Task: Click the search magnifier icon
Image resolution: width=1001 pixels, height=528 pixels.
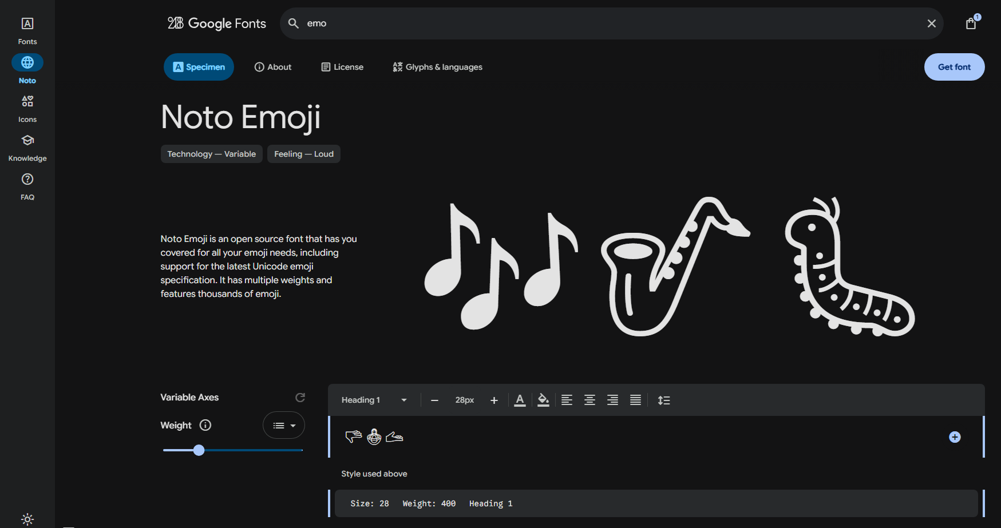Action: tap(294, 23)
